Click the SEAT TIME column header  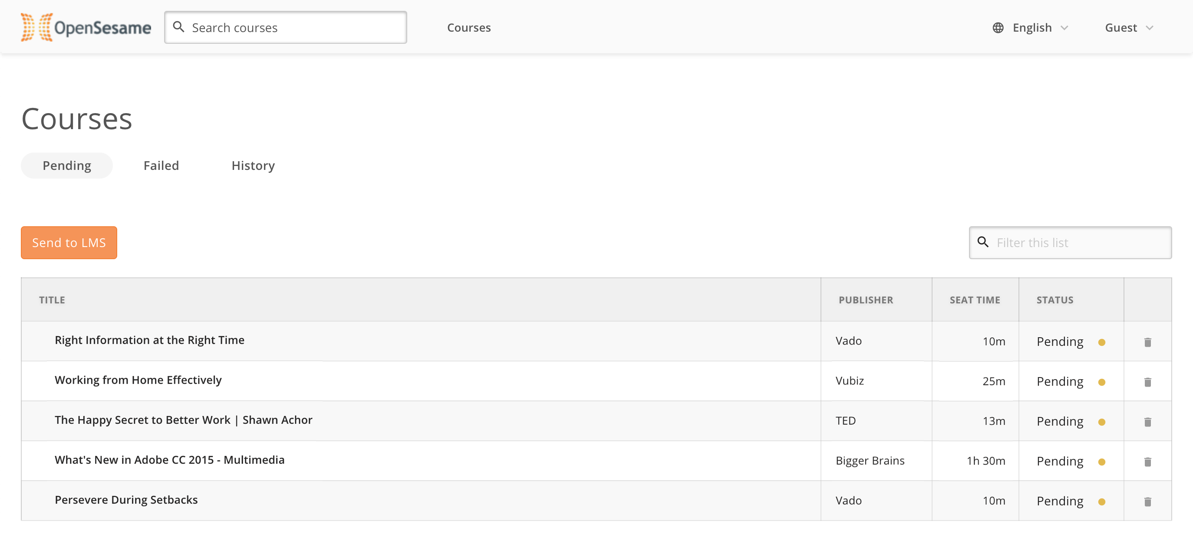(x=975, y=300)
